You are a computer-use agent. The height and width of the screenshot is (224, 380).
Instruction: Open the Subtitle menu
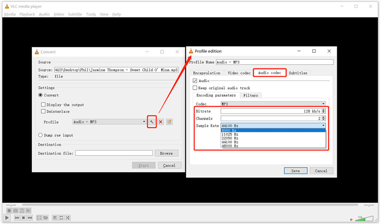75,14
